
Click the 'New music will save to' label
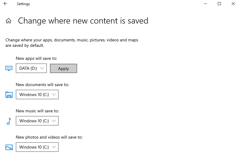pos(37,111)
